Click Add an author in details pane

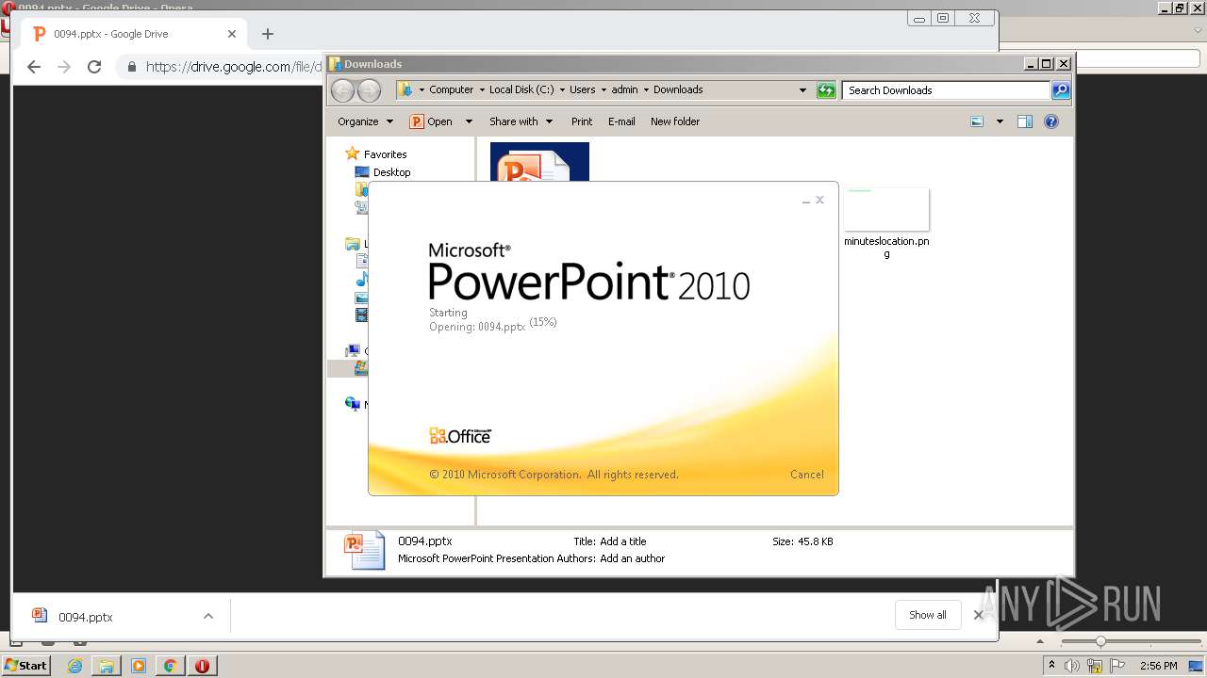point(633,558)
